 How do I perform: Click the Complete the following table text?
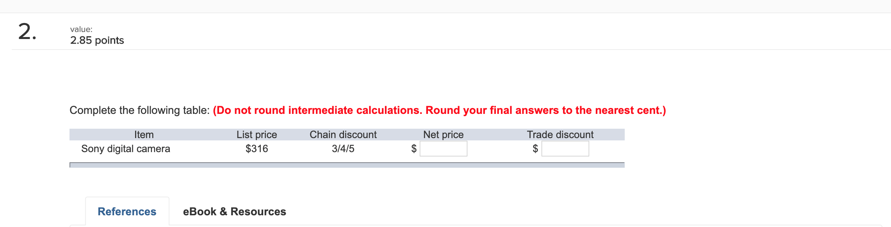pos(139,110)
